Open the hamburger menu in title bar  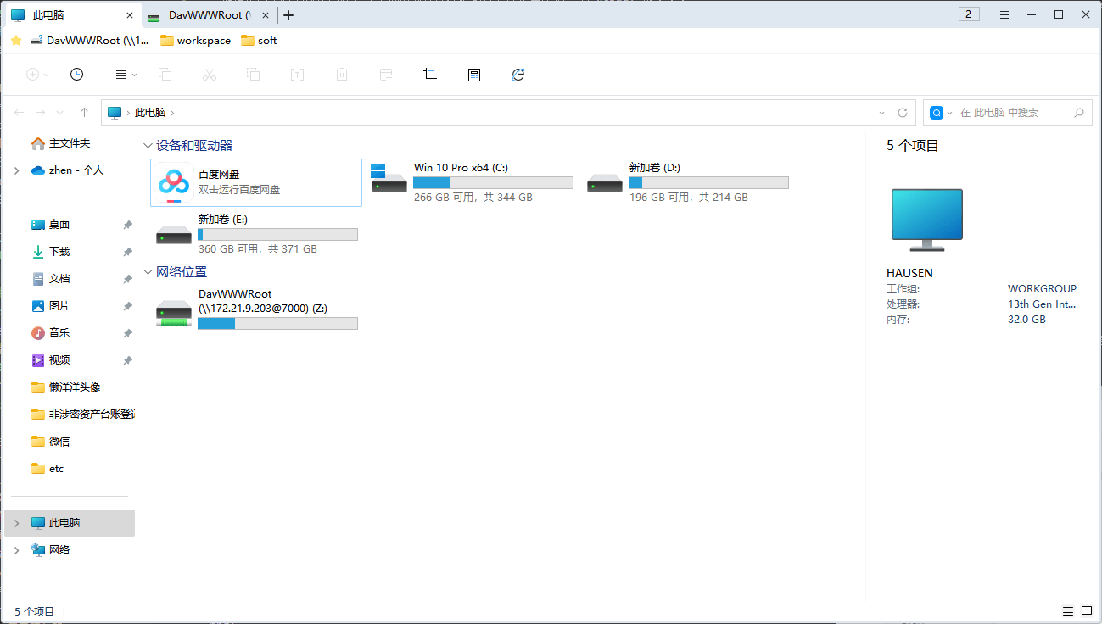tap(1004, 14)
